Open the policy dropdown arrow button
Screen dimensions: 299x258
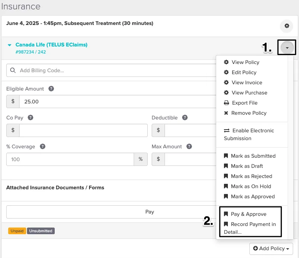click(x=287, y=48)
